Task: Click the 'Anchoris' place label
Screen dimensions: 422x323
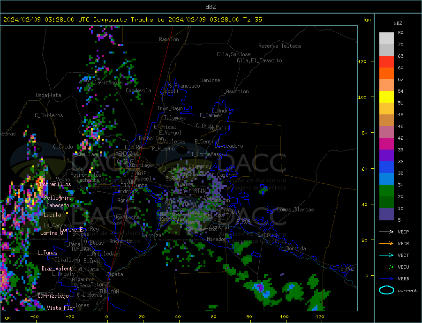Action: pyautogui.click(x=121, y=241)
